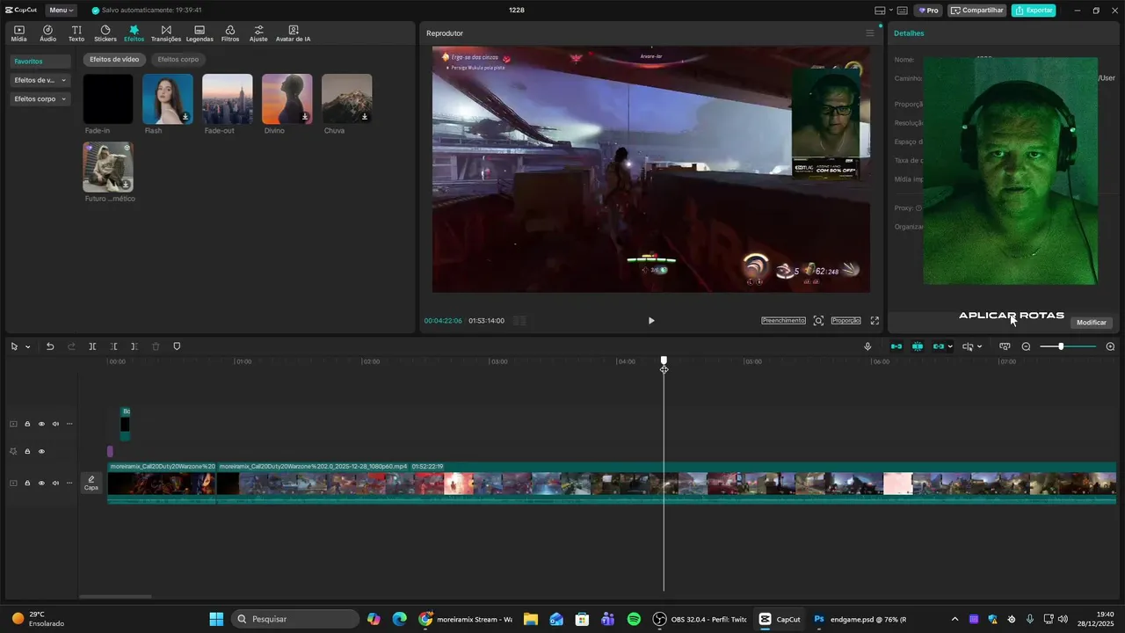
Task: Open the Mídia panel
Action: click(18, 33)
